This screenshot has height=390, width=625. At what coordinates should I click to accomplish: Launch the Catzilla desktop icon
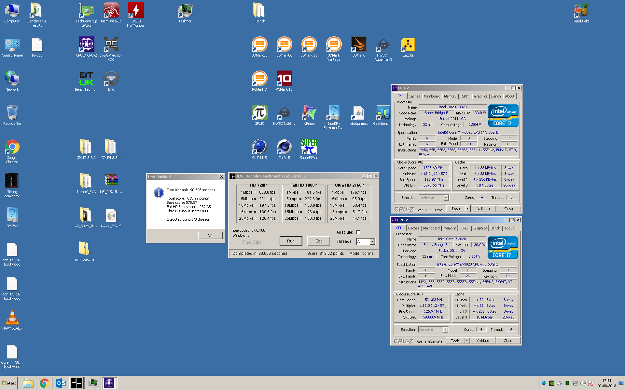point(408,47)
